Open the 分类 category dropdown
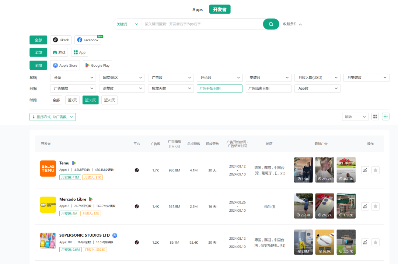The width and height of the screenshot is (398, 264). [x=73, y=78]
